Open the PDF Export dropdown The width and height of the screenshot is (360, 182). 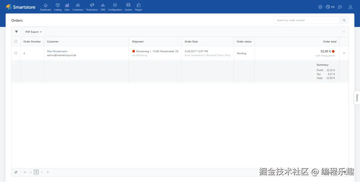tap(34, 32)
